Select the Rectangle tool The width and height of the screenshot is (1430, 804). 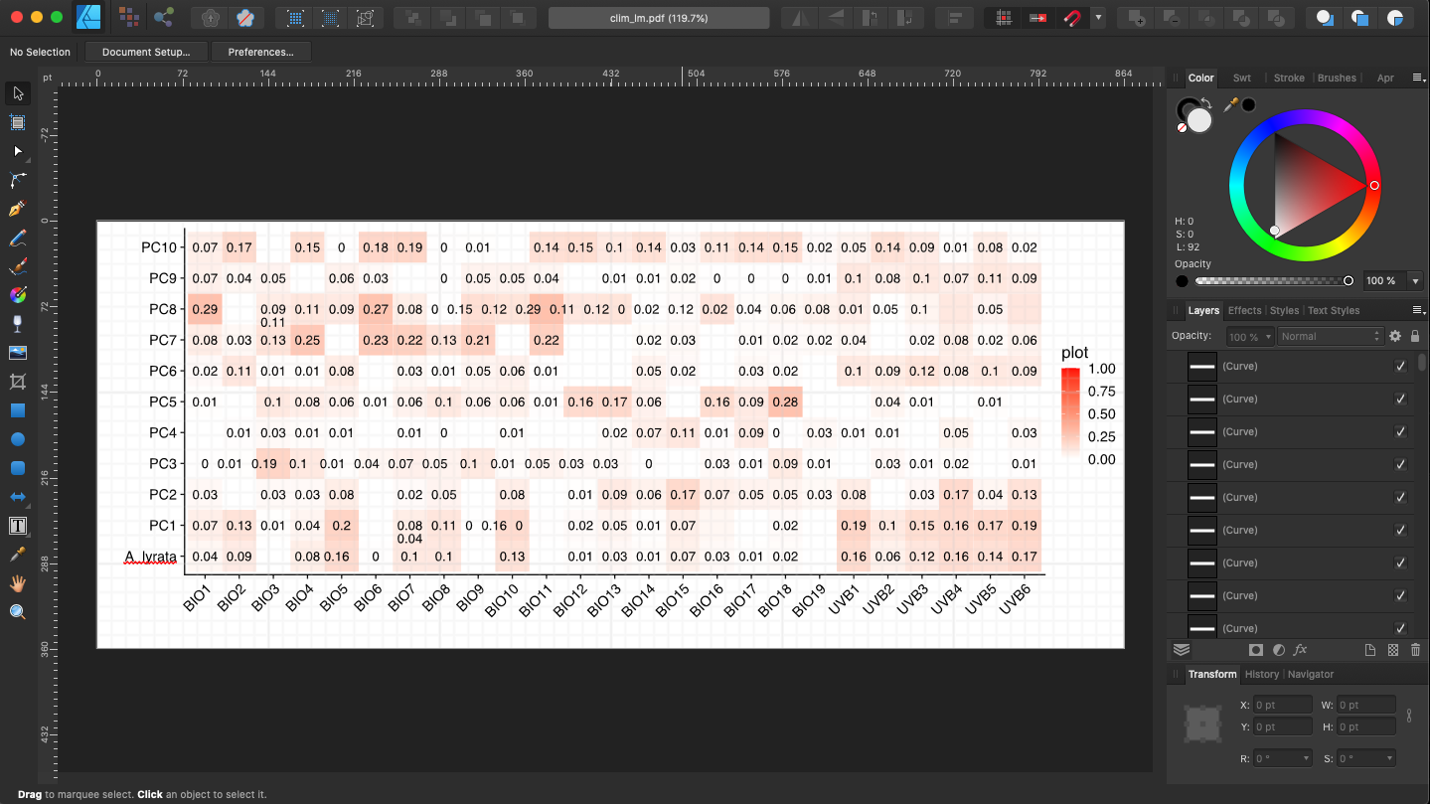click(x=17, y=410)
